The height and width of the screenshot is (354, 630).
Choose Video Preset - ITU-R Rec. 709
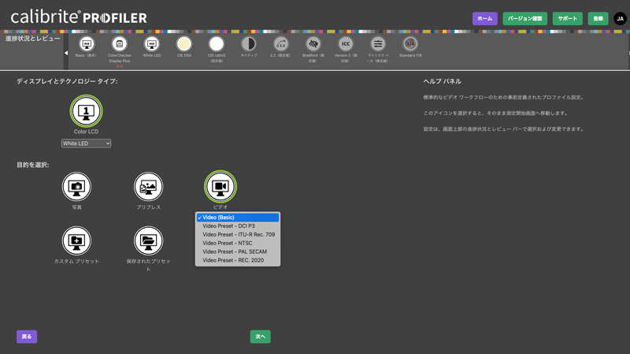[x=238, y=234]
